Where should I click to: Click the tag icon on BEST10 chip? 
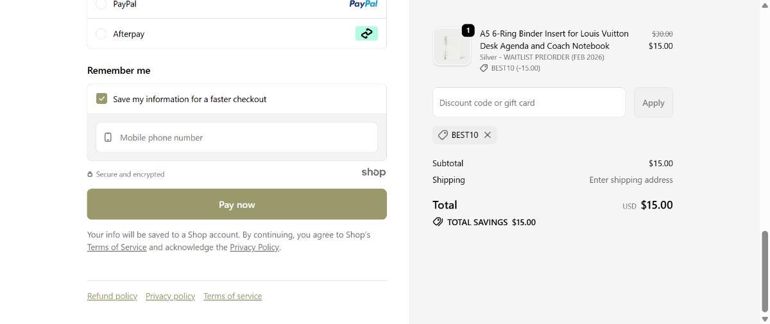pos(443,135)
